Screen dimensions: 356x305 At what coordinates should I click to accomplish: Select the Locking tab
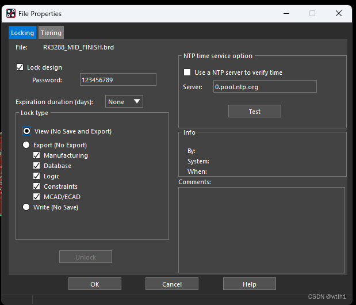(22, 33)
